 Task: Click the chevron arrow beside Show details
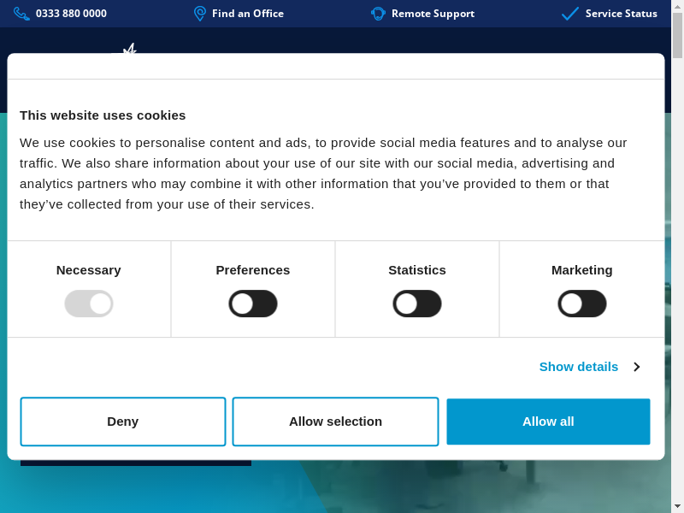[637, 367]
